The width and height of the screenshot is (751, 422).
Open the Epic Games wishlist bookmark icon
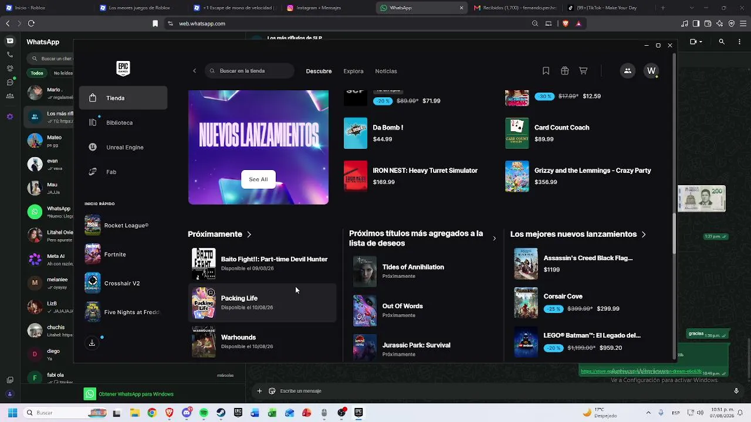pyautogui.click(x=546, y=71)
